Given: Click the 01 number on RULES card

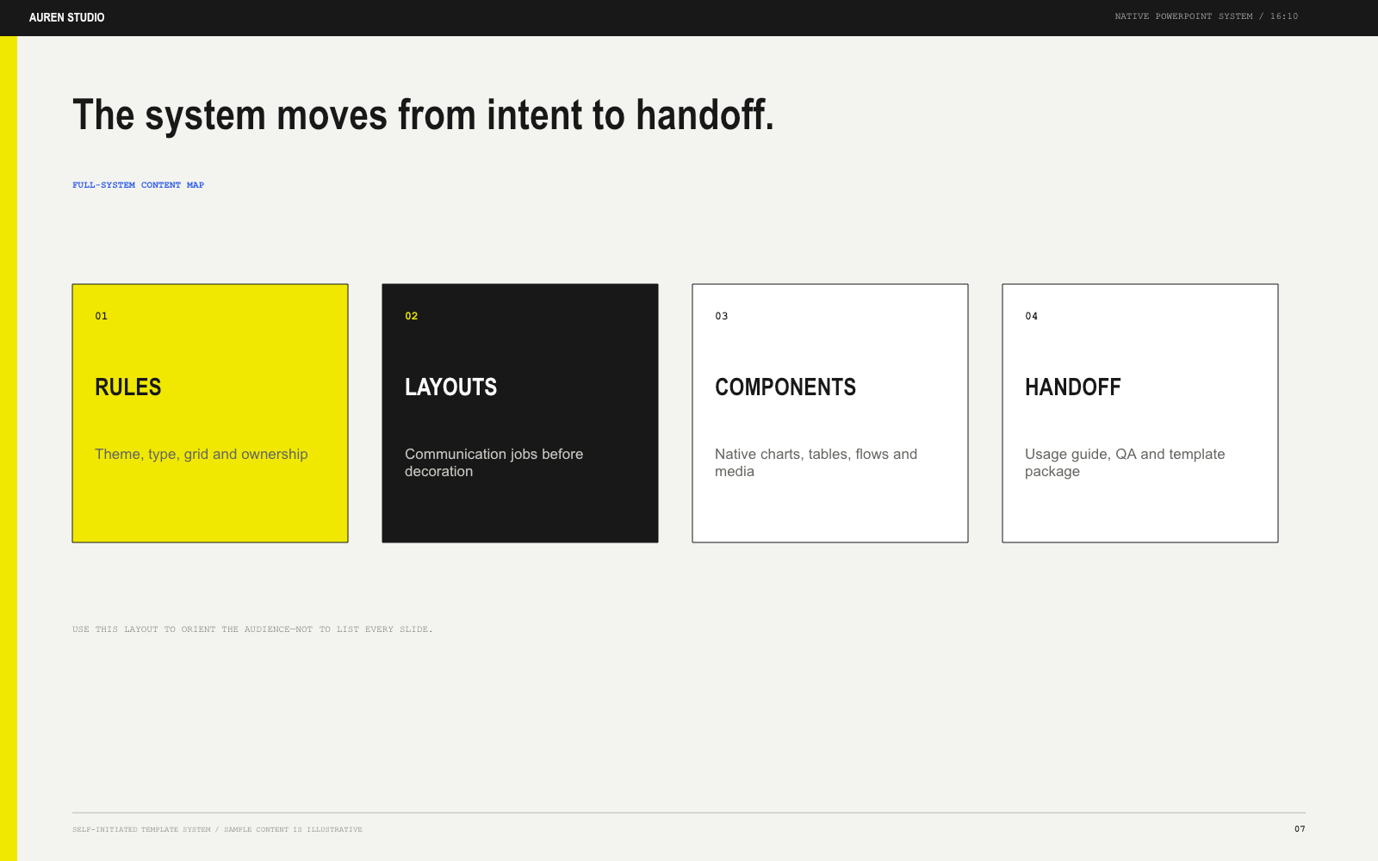Looking at the screenshot, I should (102, 316).
